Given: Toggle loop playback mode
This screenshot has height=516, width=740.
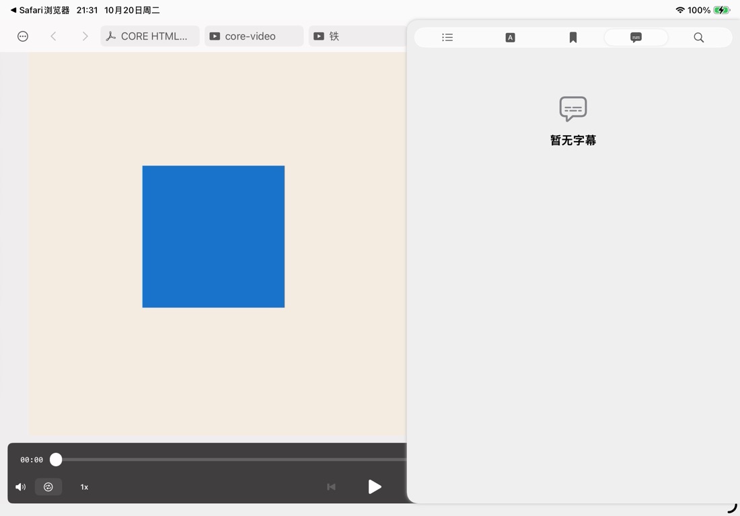Looking at the screenshot, I should tap(48, 487).
